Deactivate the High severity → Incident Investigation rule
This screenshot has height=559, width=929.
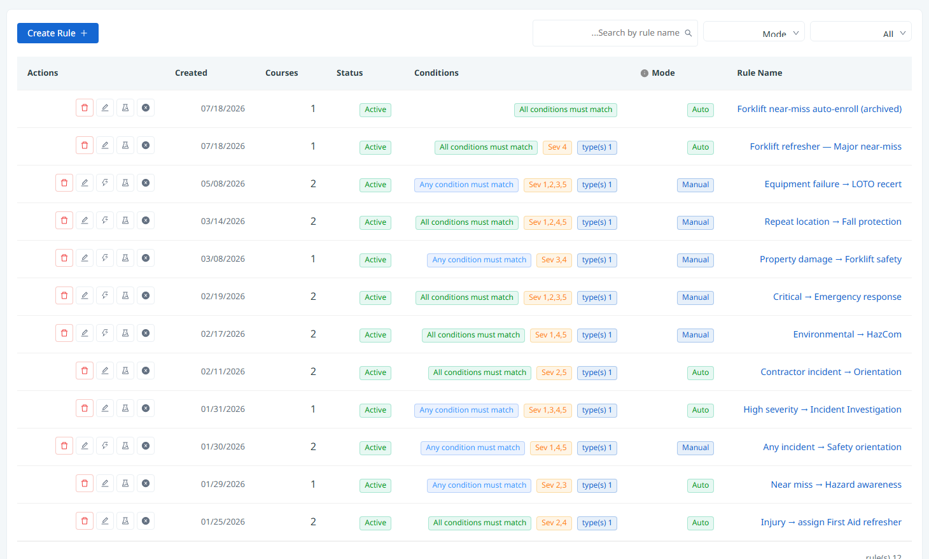click(x=146, y=409)
